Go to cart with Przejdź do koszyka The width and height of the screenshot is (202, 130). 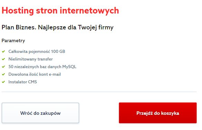tap(158, 113)
